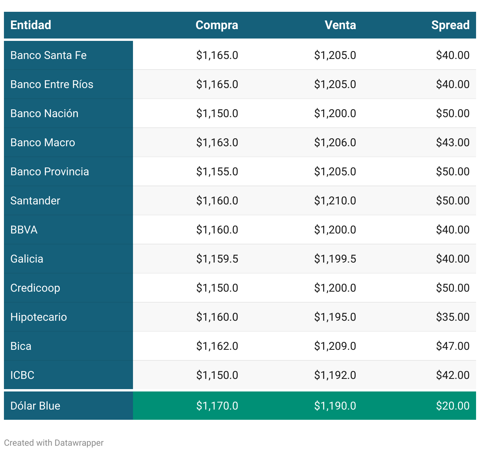Screen dimensions: 480x452
Task: Select the Banco Santa Fe row label
Action: tap(48, 55)
